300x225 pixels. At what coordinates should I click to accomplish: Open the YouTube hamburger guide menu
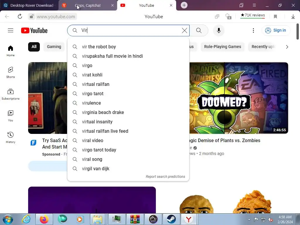point(11,30)
